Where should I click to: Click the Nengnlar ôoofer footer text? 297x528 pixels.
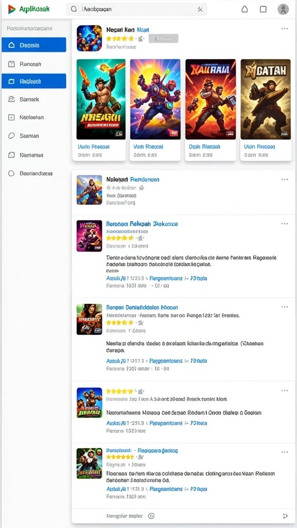(125, 516)
